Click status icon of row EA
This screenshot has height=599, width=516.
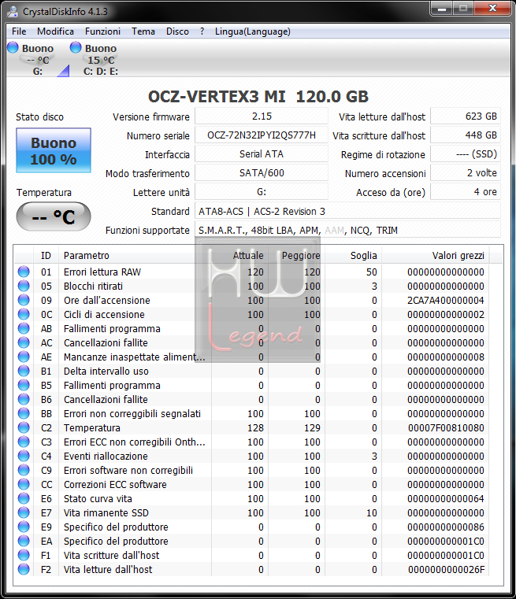point(24,541)
